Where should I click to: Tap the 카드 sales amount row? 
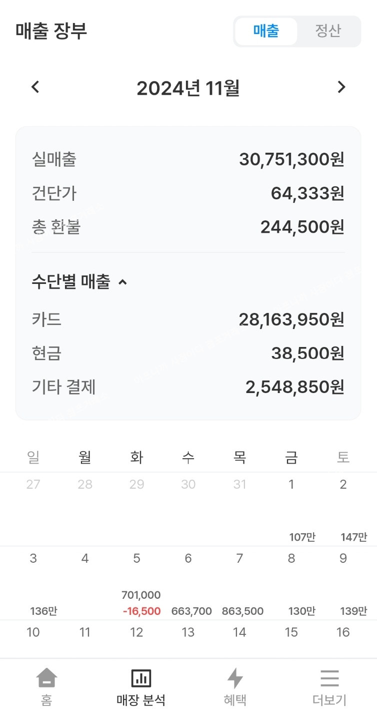click(x=188, y=319)
